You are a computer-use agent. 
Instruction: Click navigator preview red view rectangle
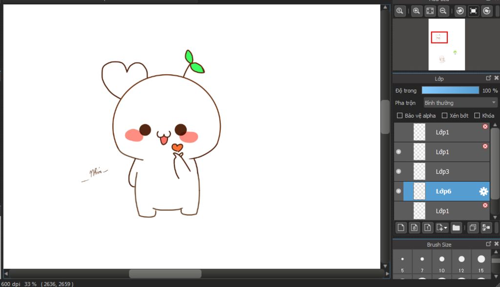click(439, 37)
